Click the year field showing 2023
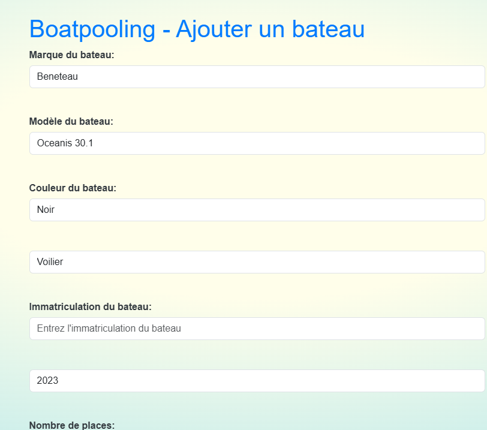Viewport: 487px width, 430px height. coord(257,381)
